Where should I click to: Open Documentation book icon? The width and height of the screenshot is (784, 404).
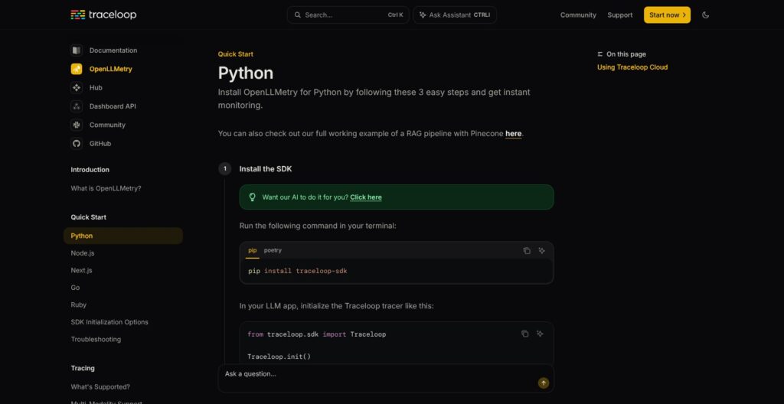(77, 50)
